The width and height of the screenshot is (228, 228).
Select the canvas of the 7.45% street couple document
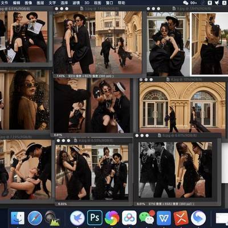(x=97, y=43)
